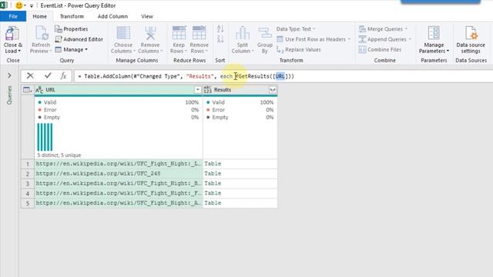
Task: Open query Properties
Action: (72, 29)
